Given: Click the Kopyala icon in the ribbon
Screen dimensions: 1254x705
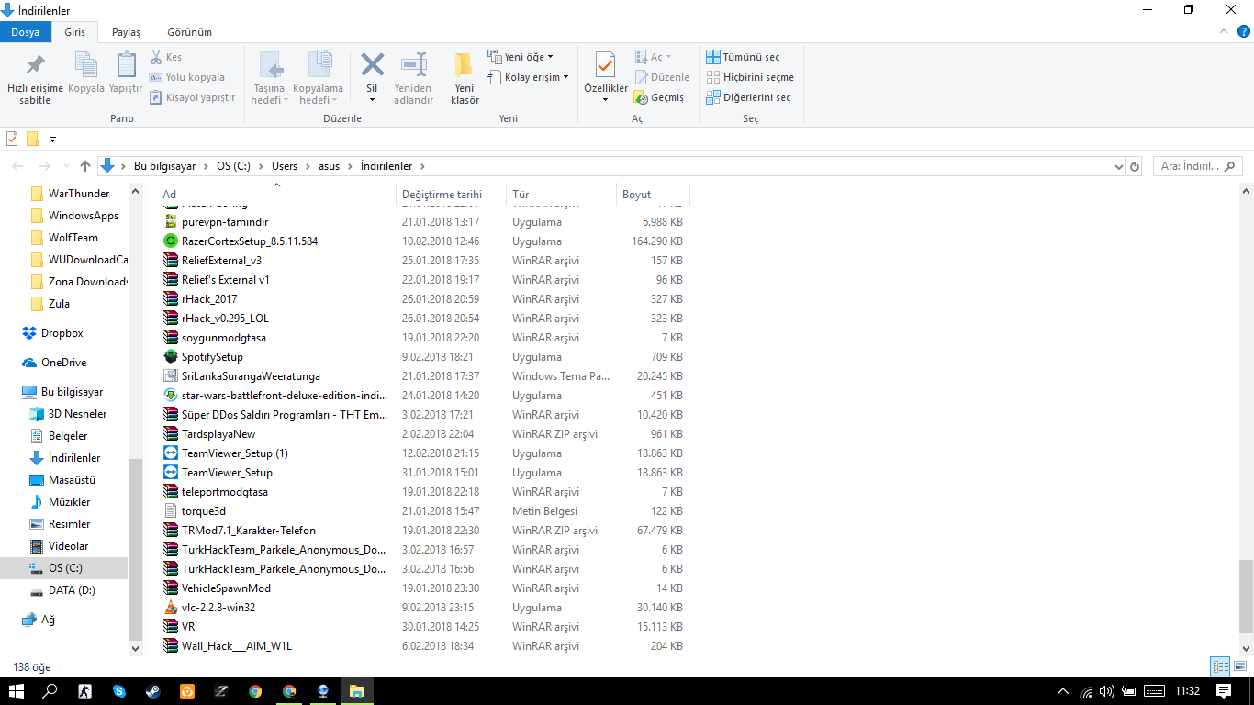Looking at the screenshot, I should (x=86, y=66).
